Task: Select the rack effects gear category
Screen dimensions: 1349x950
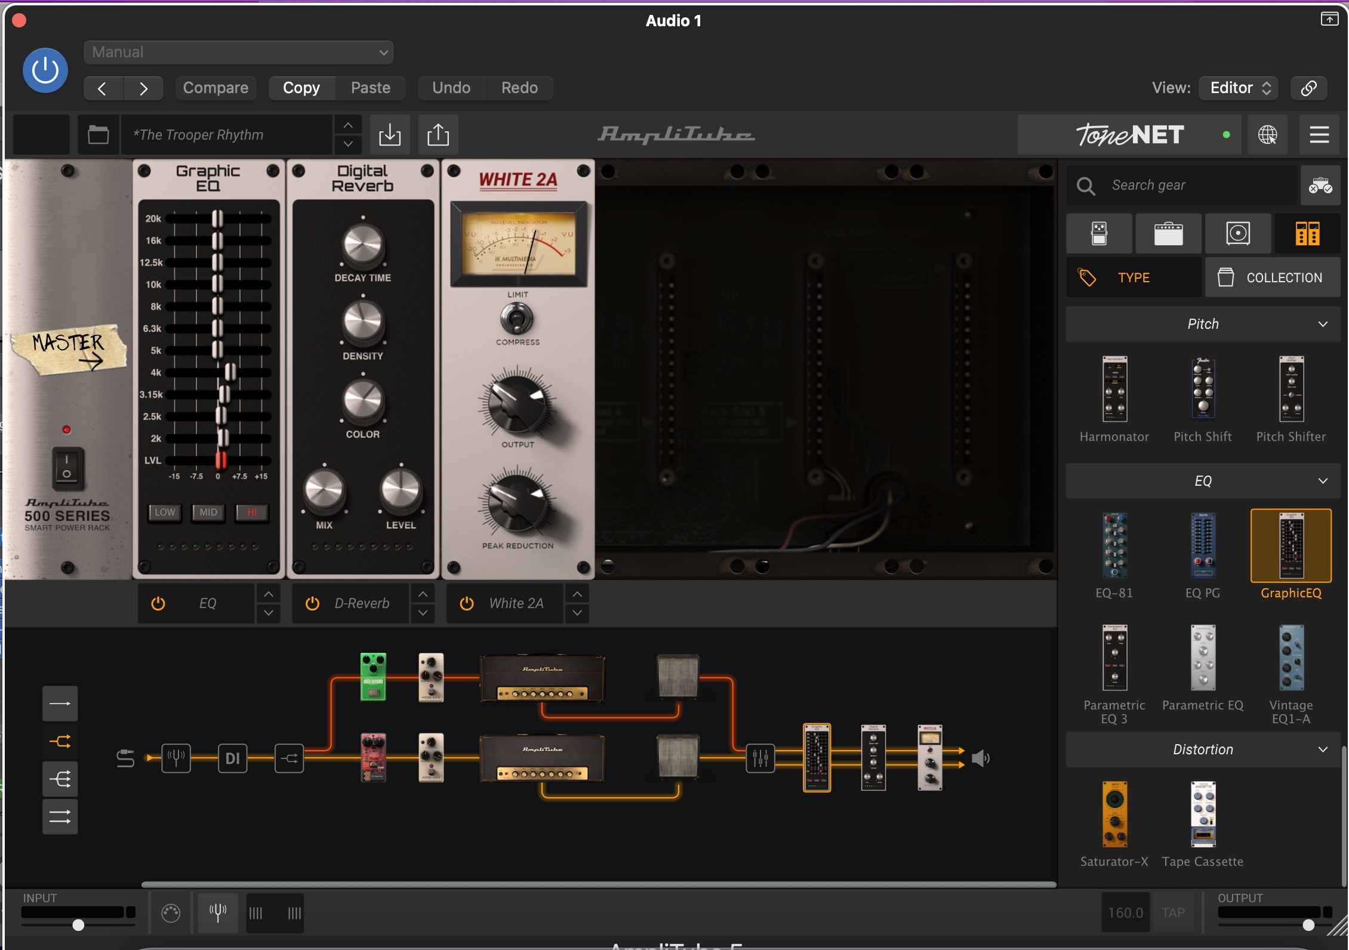Action: (1307, 233)
